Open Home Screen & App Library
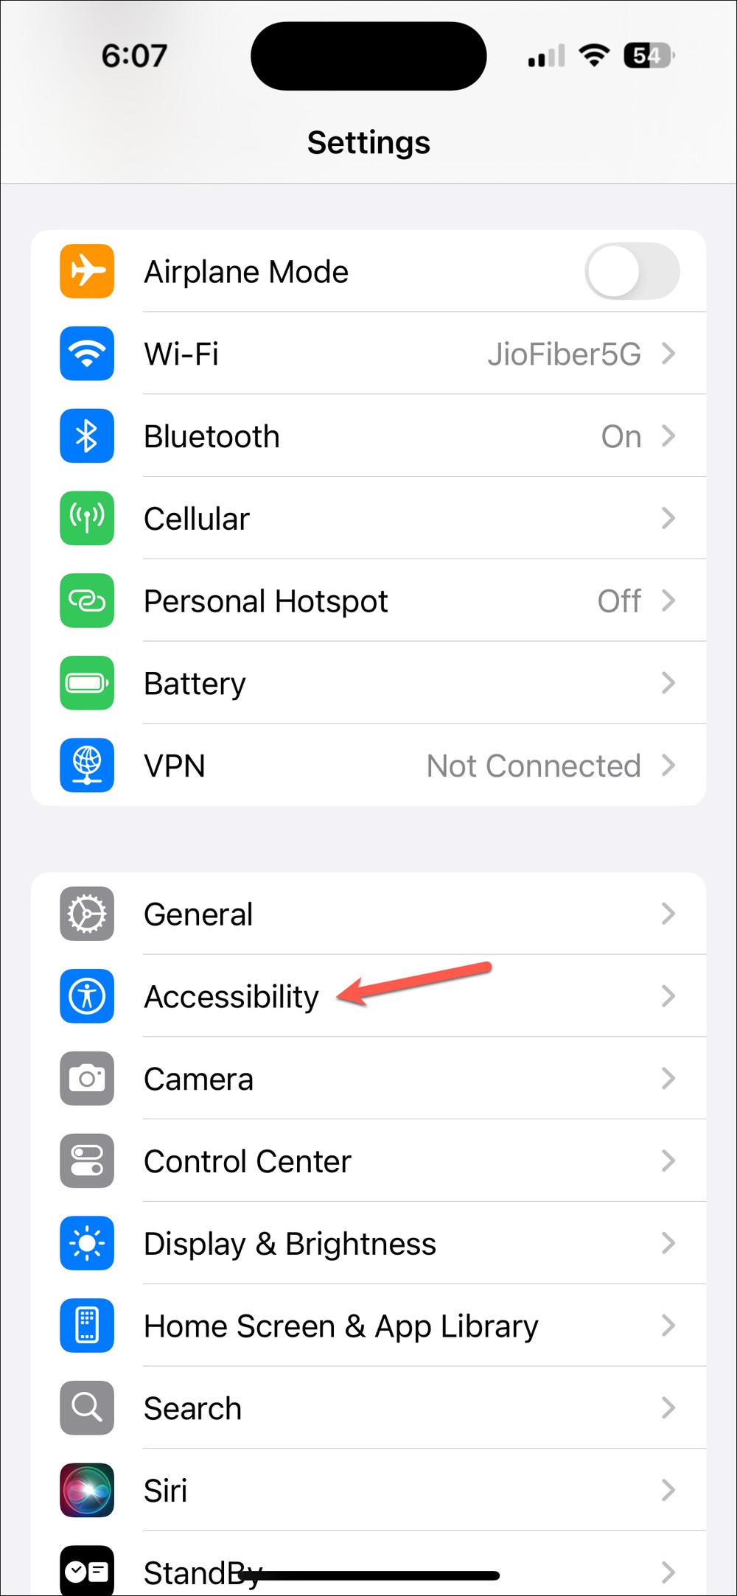The height and width of the screenshot is (1596, 737). click(x=368, y=1326)
